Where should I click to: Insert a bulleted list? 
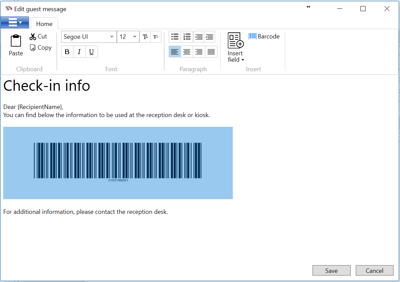click(175, 37)
